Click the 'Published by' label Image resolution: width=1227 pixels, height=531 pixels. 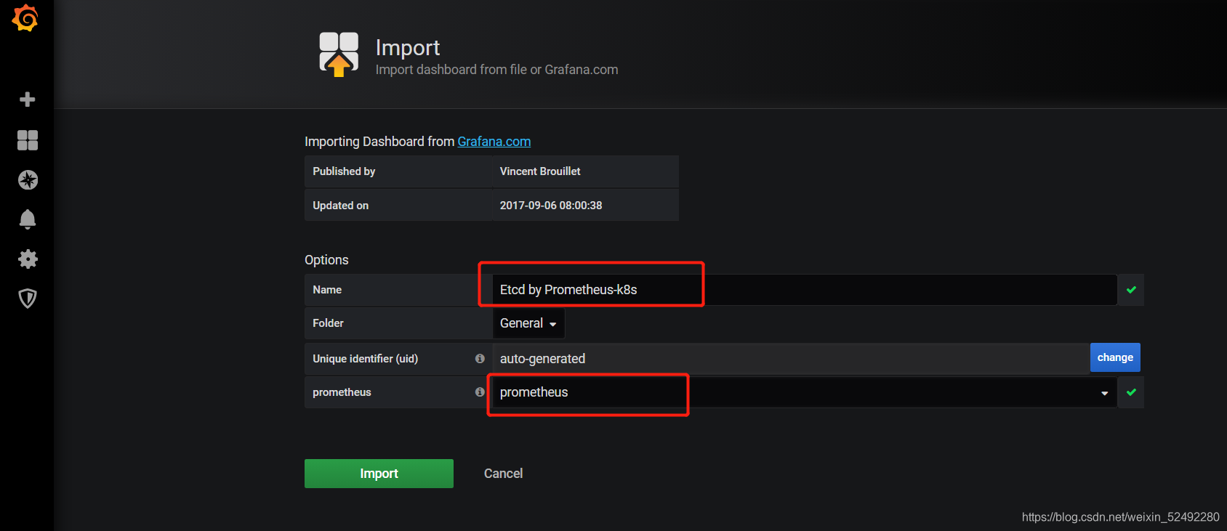[344, 171]
